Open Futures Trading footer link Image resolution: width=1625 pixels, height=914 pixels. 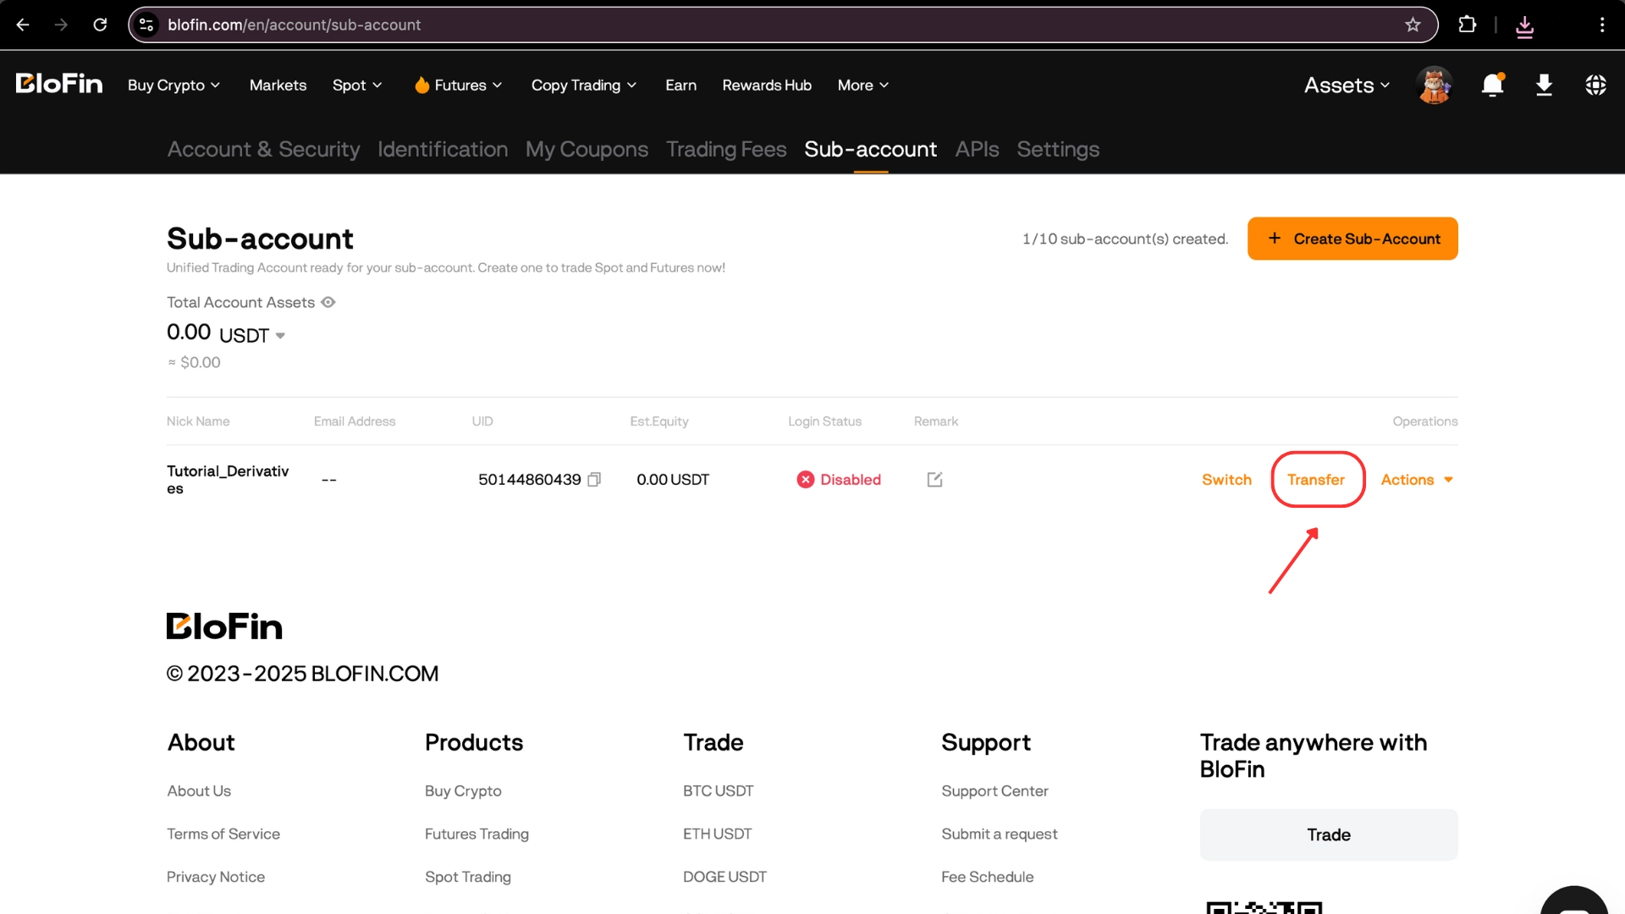[x=476, y=834]
